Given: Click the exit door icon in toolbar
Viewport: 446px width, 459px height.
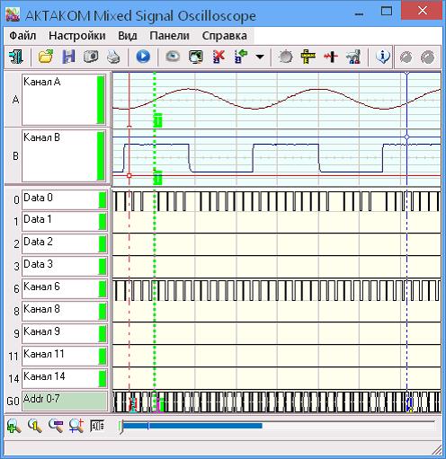Looking at the screenshot, I should point(16,57).
